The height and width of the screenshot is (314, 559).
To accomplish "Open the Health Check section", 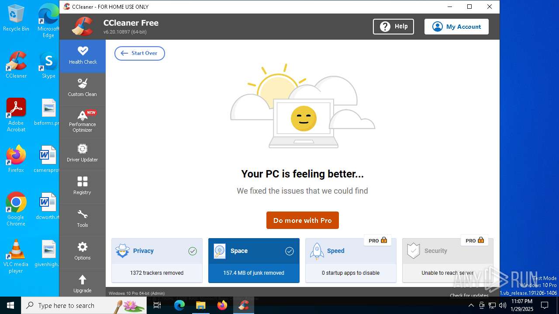I will click(x=83, y=56).
